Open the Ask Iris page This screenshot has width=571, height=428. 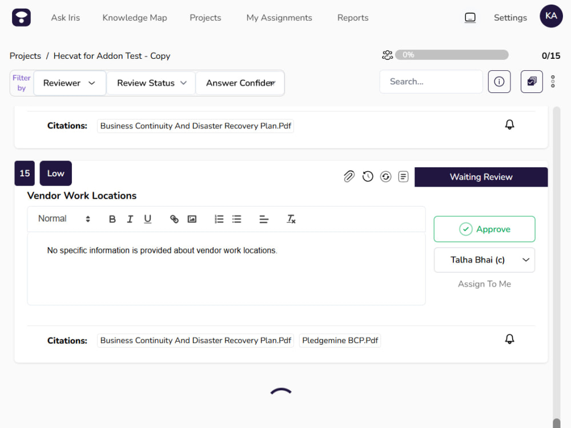pos(65,18)
